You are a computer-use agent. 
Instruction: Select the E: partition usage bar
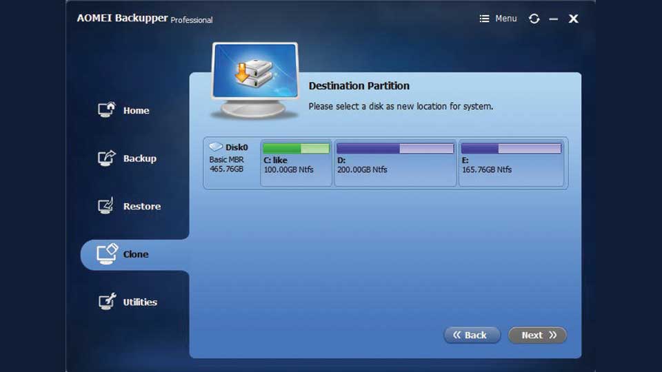coord(511,148)
